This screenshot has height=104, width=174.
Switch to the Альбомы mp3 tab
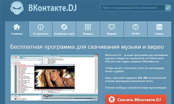tap(64, 29)
